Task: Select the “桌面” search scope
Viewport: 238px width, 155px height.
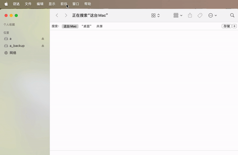Action: click(87, 26)
